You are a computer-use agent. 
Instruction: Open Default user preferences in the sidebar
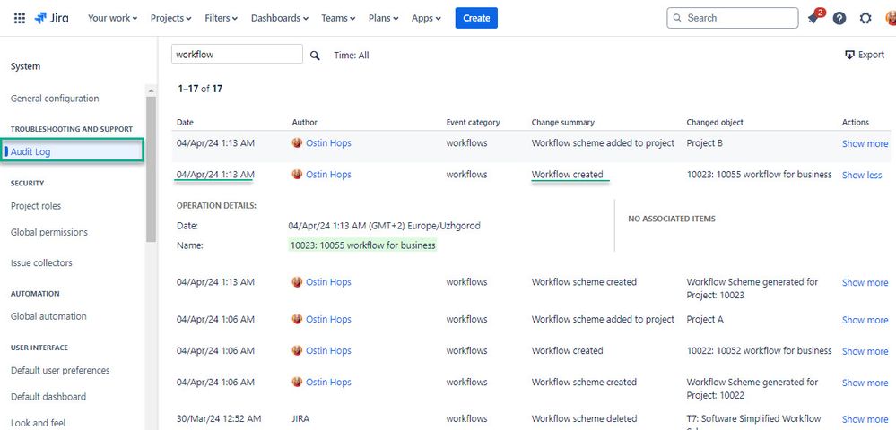tap(60, 370)
